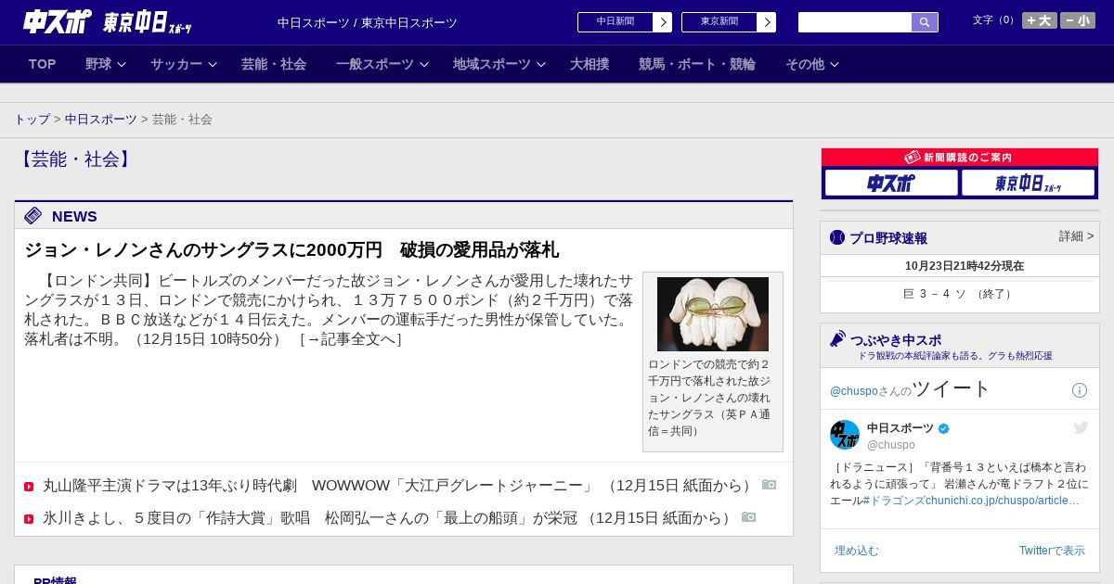This screenshot has width=1114, height=584.
Task: Click the Twitter bird icon in tweet
Action: (1081, 427)
